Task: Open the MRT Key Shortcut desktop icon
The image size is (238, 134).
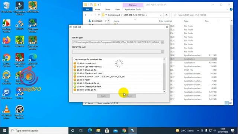Action: pos(20,112)
